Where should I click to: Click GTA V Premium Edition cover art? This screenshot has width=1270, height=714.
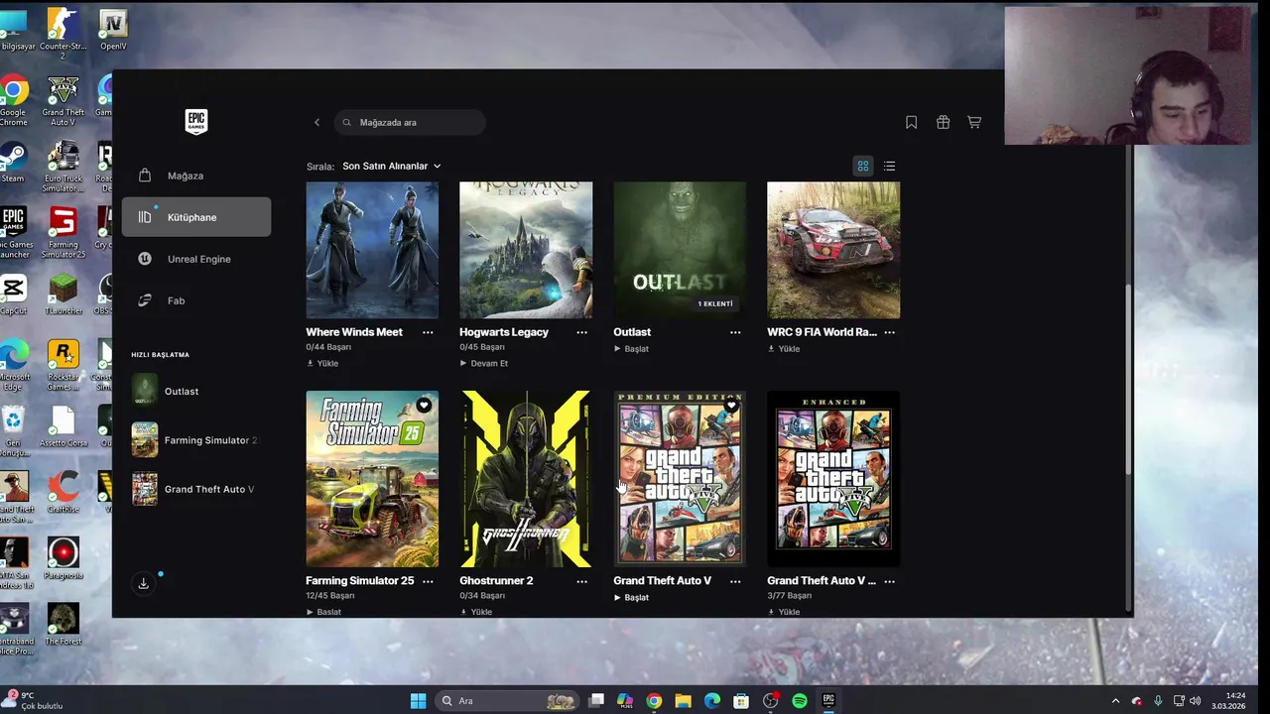click(x=680, y=479)
